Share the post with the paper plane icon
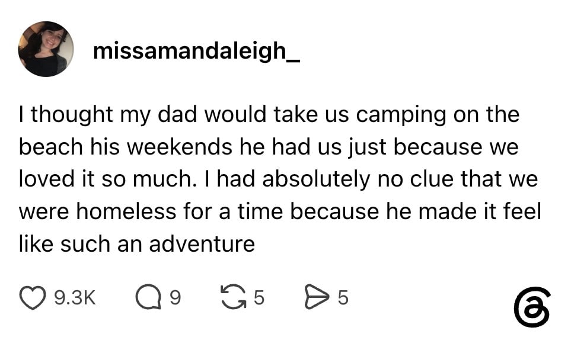This screenshot has height=350, width=571. pos(317,297)
